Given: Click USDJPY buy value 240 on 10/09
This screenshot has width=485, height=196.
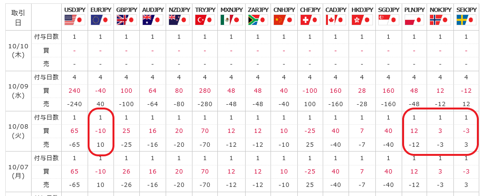Looking at the screenshot, I should [x=74, y=91].
